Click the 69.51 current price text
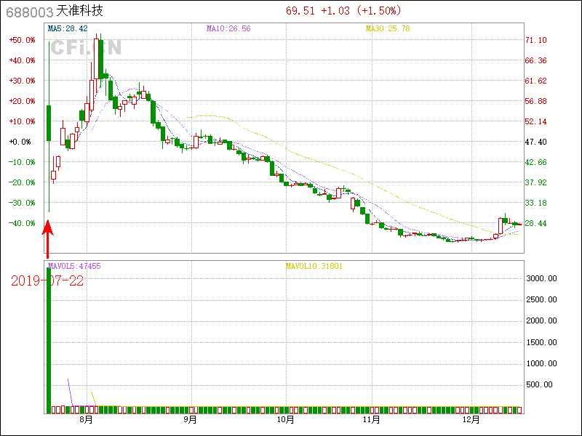The image size is (582, 436). [x=300, y=11]
